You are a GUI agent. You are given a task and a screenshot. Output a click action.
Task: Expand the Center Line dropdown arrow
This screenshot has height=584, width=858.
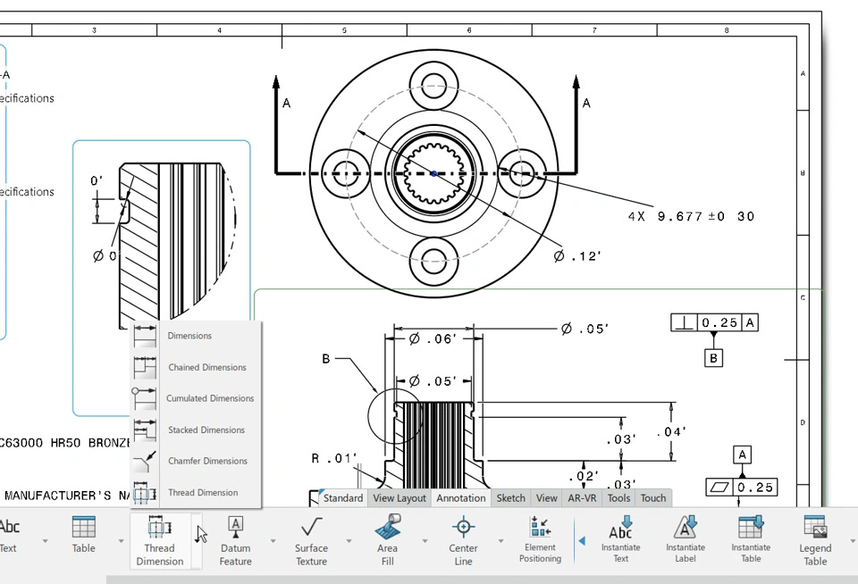click(500, 541)
